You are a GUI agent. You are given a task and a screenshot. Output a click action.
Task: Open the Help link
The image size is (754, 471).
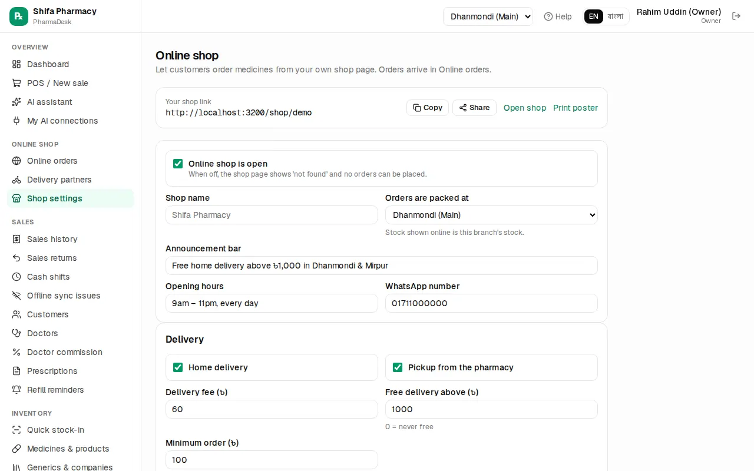558,16
